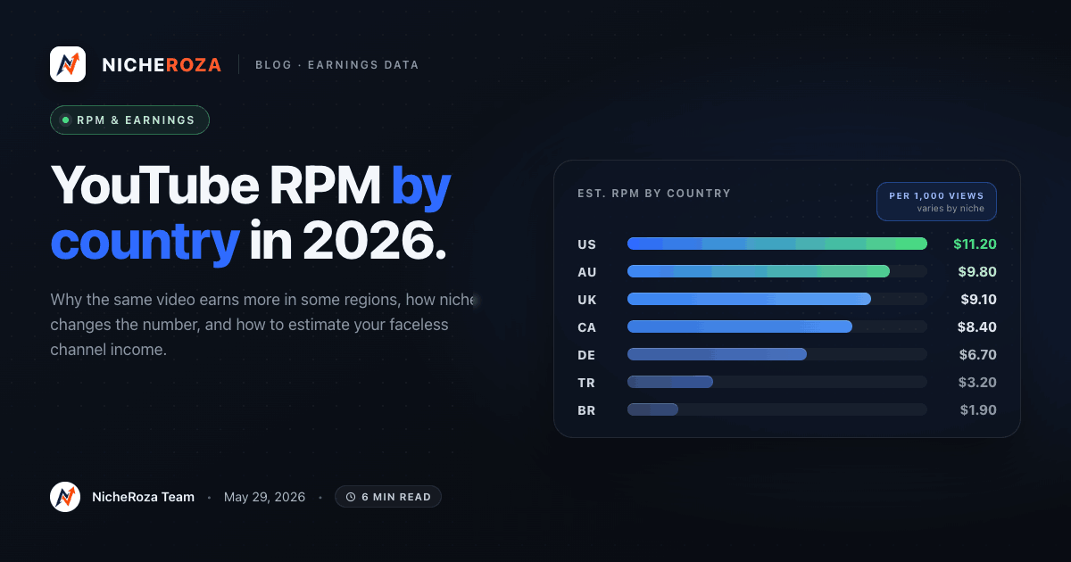1071x562 pixels.
Task: Click the DE country label
Action: coord(586,354)
